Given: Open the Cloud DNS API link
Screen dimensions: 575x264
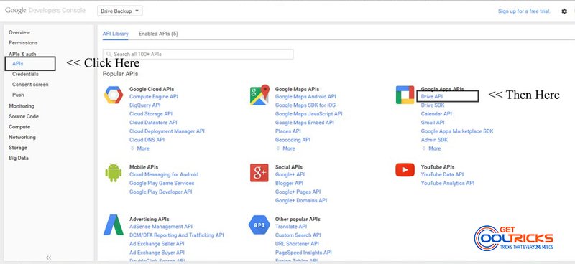Looking at the screenshot, I should [x=147, y=140].
